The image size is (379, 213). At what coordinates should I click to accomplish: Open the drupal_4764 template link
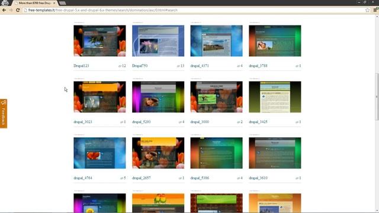(x=83, y=177)
